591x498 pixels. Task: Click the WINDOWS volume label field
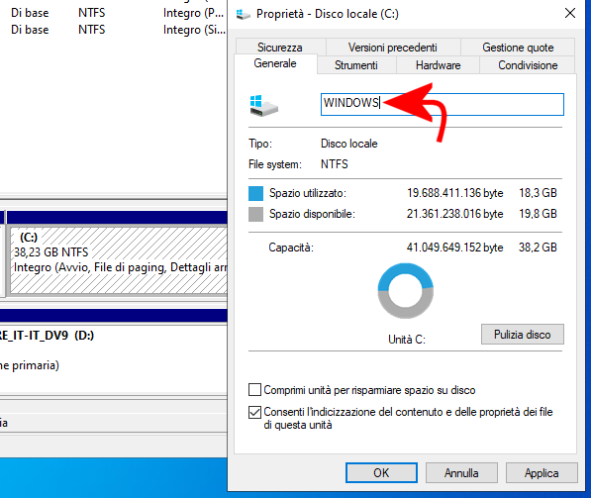[x=443, y=104]
